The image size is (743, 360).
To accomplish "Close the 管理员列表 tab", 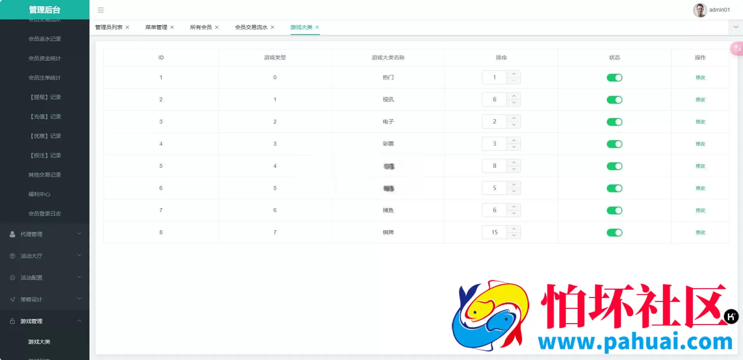I will click(x=127, y=27).
